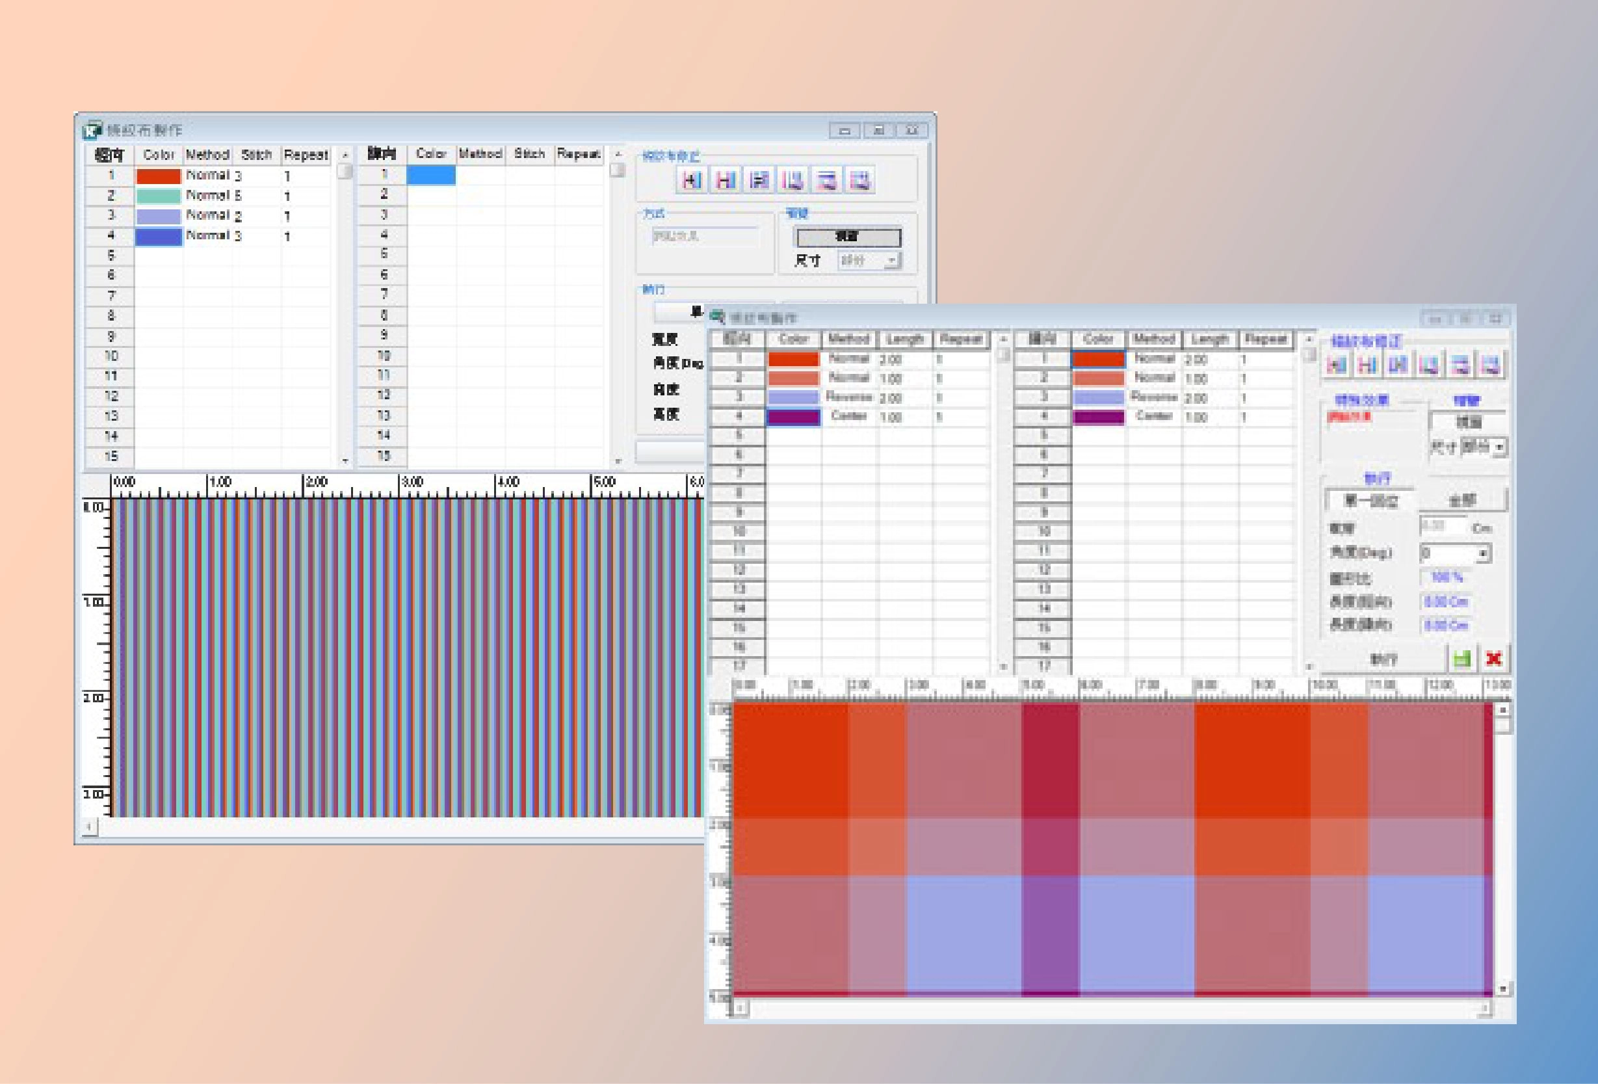Click first edit-toolbar icon in front window

pyautogui.click(x=1337, y=365)
